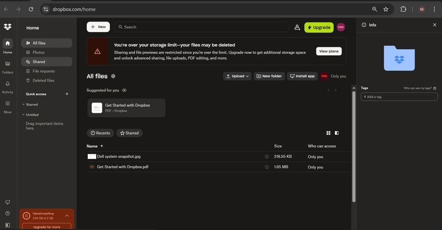Click the Add a tag input field
The height and width of the screenshot is (230, 442).
(x=399, y=97)
